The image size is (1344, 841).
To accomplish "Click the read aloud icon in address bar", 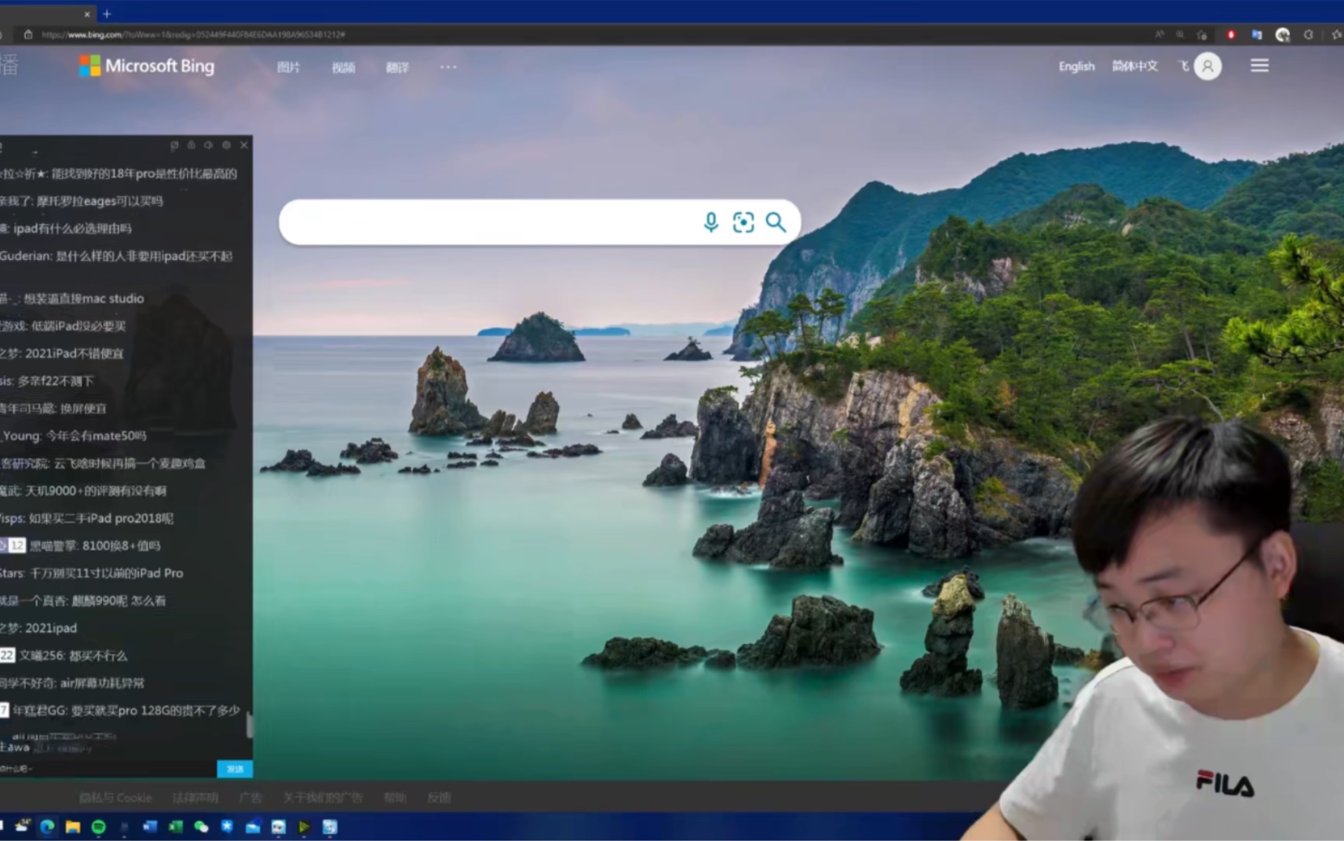I will [1160, 35].
